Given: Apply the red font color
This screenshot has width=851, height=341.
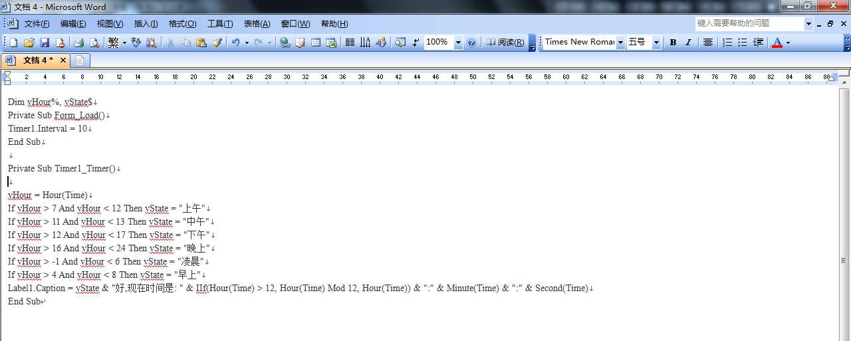Looking at the screenshot, I should point(777,42).
